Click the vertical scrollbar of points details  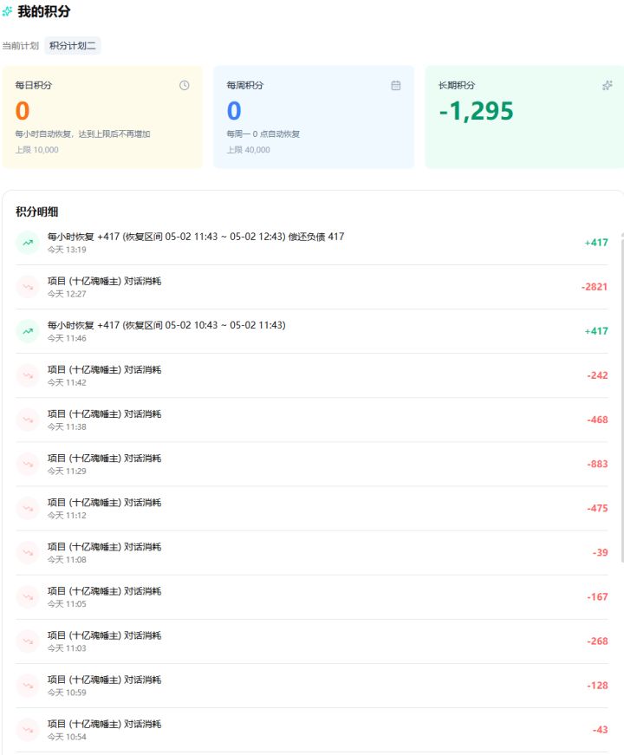pyautogui.click(x=621, y=397)
